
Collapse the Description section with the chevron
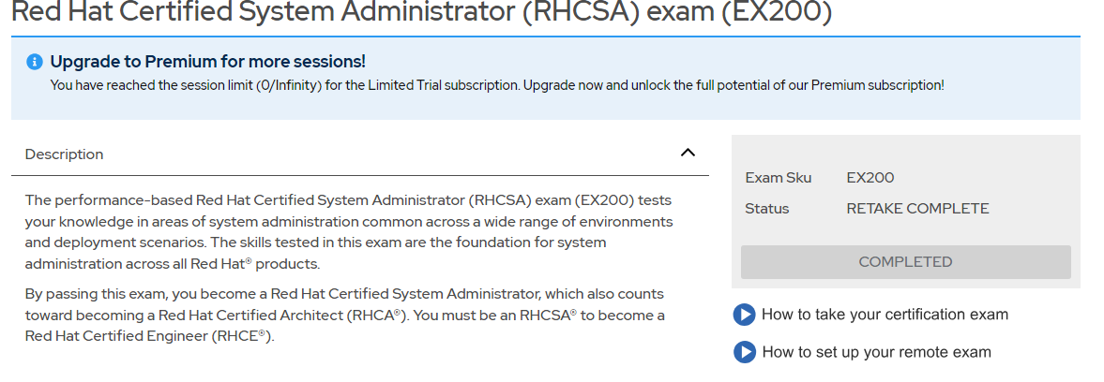tap(688, 153)
